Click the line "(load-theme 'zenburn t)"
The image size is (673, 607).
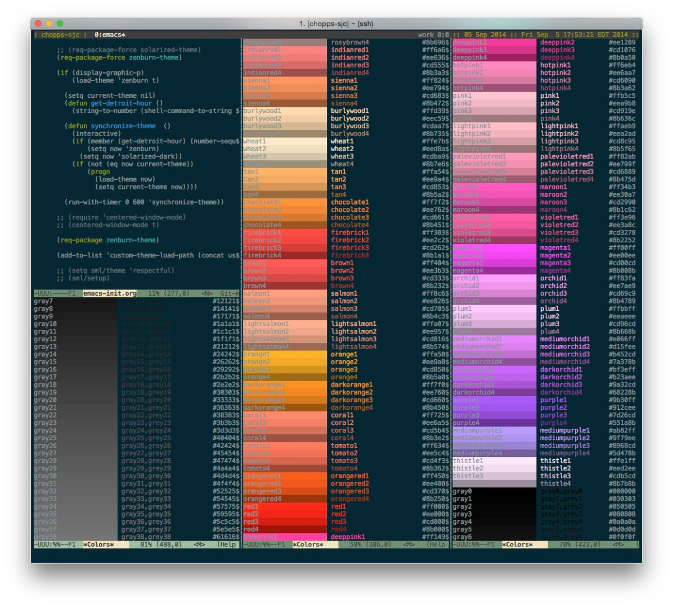(x=115, y=80)
